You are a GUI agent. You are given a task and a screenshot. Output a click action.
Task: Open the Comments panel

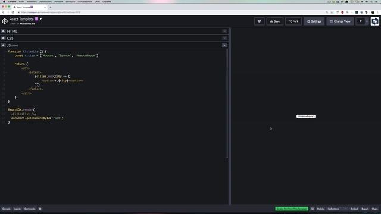click(x=30, y=209)
